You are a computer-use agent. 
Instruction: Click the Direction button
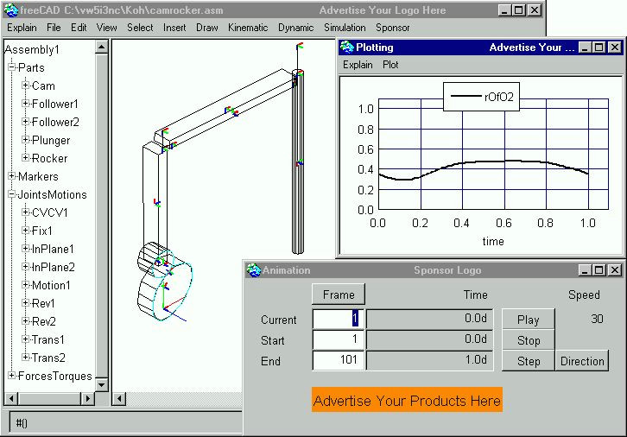(x=582, y=361)
